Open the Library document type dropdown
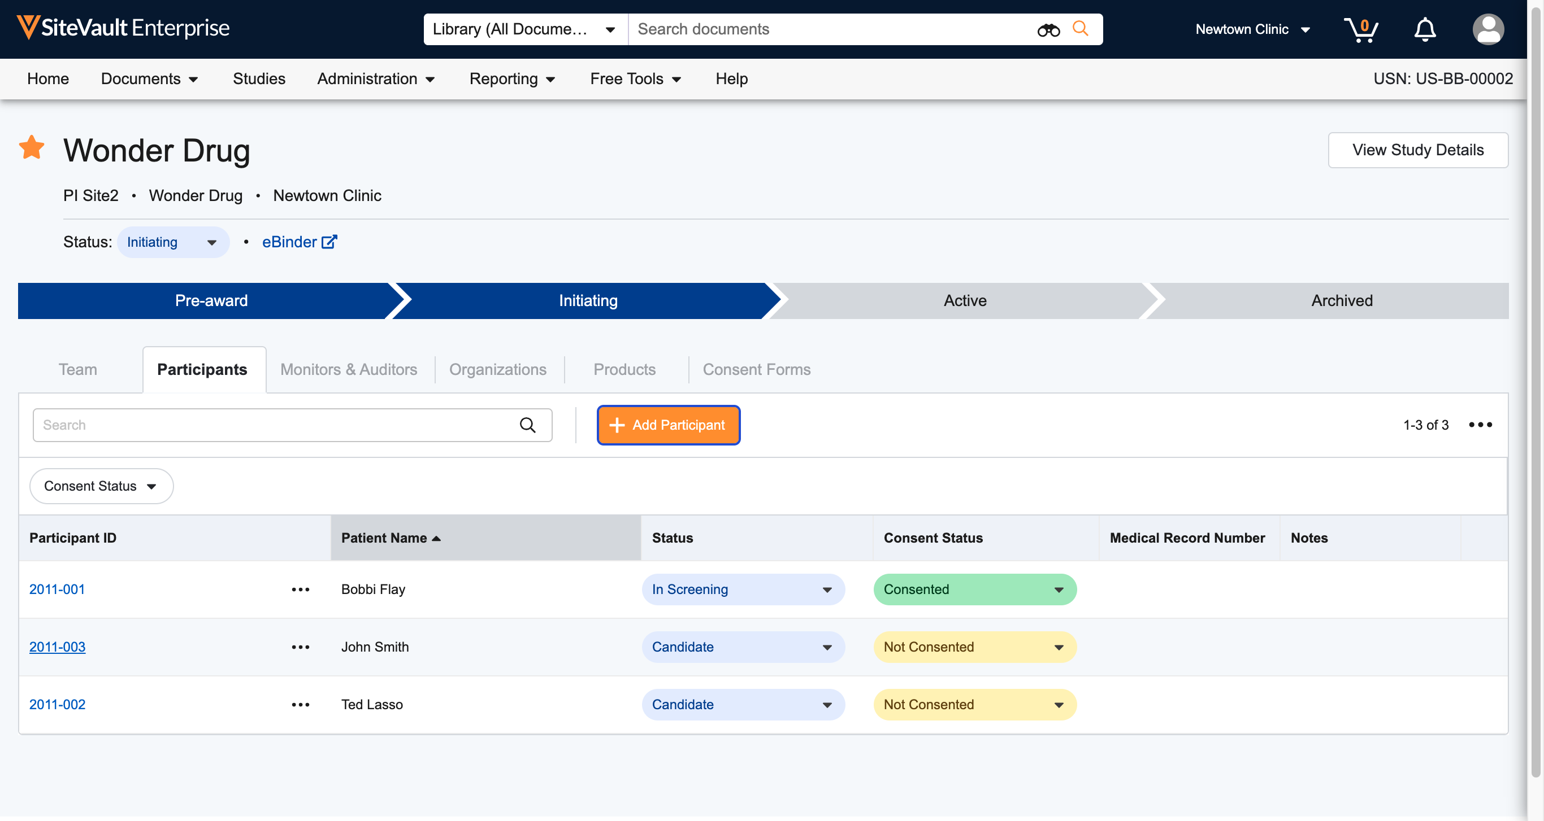Screen dimensions: 1544x821 tap(525, 29)
